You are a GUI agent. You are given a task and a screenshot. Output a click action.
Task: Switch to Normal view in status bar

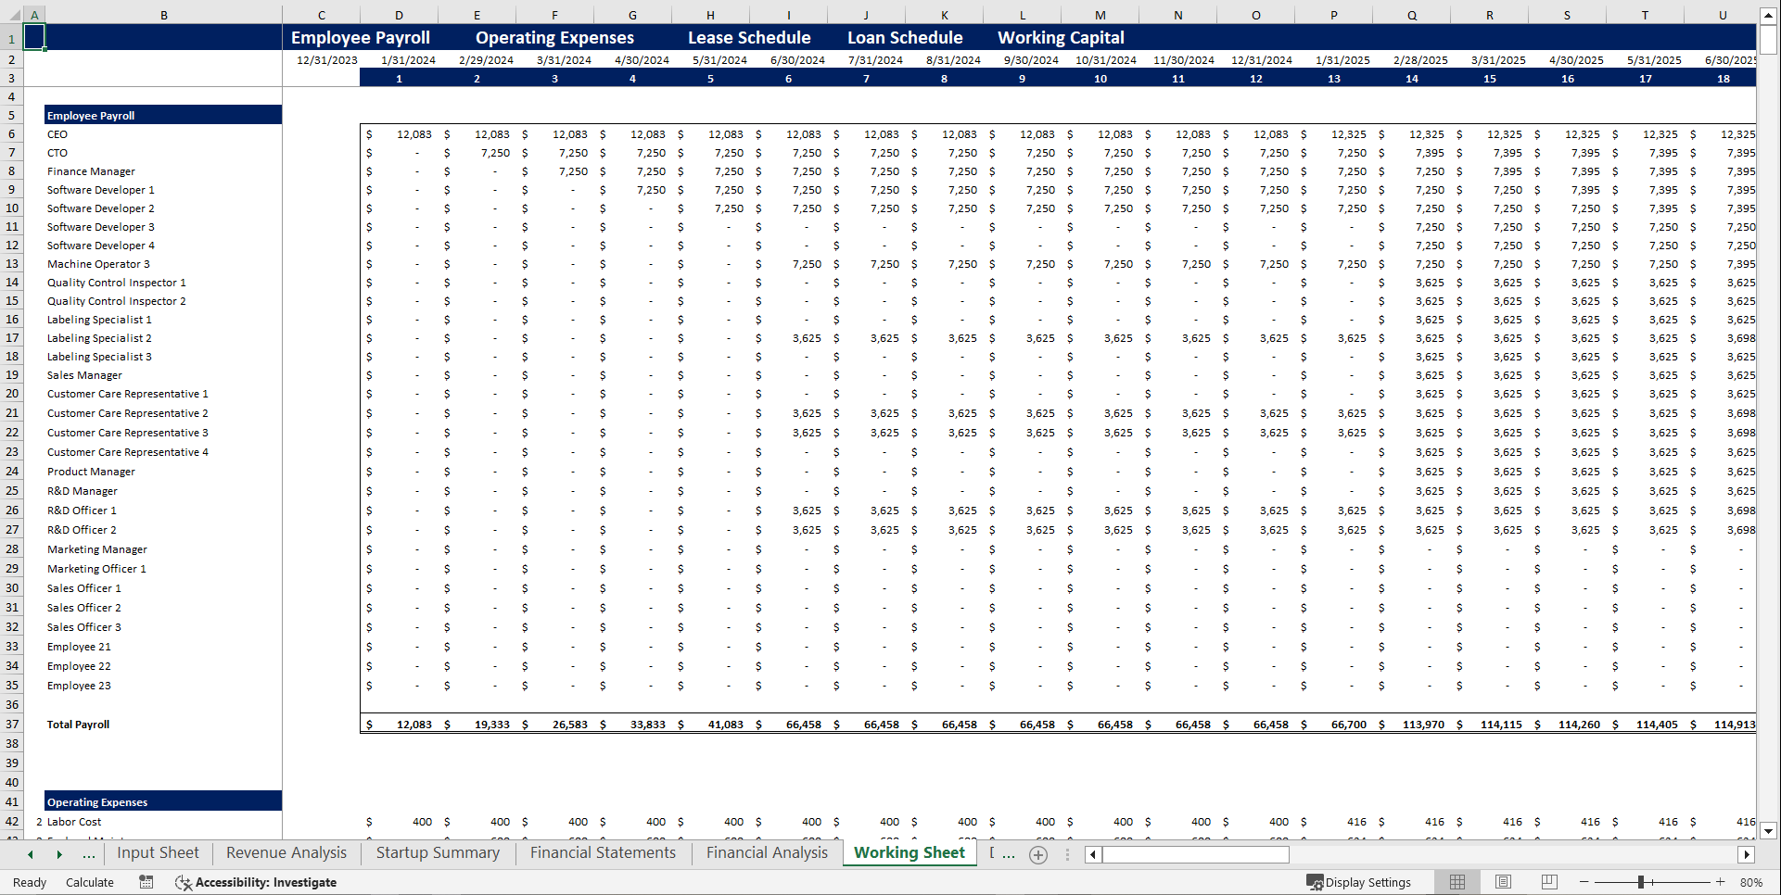(1457, 882)
